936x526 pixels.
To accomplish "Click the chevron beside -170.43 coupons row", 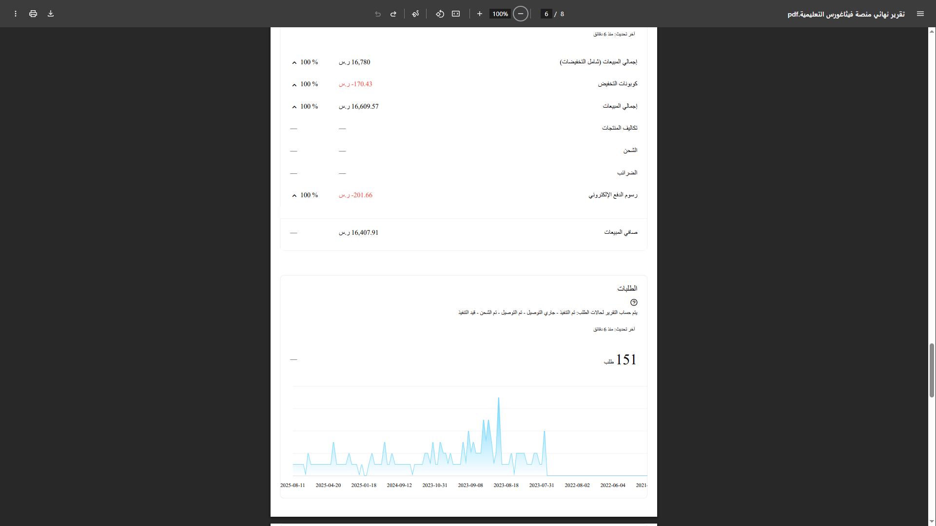I will pyautogui.click(x=294, y=85).
